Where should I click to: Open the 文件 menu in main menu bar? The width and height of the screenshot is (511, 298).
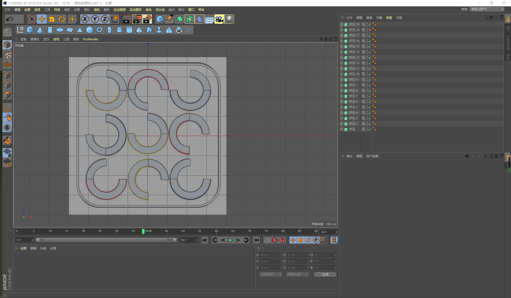(7, 10)
